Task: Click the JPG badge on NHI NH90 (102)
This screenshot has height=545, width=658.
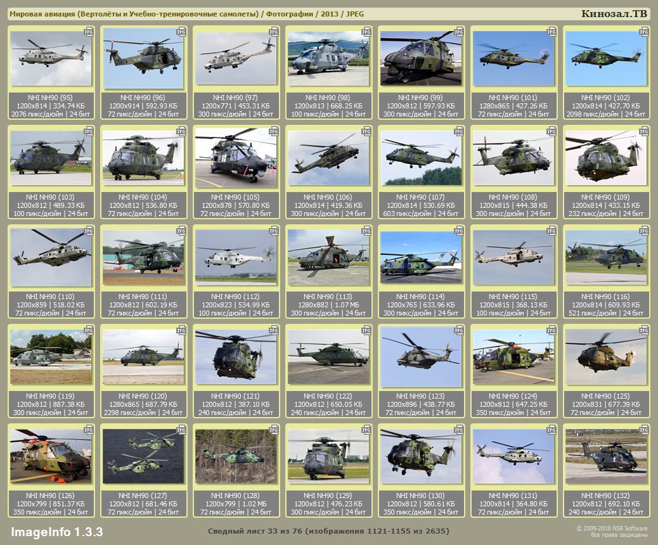Action: (644, 31)
